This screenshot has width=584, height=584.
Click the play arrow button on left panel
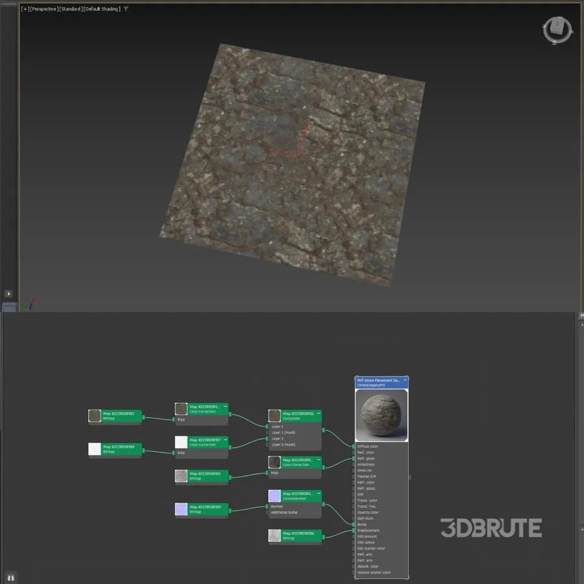(8, 293)
